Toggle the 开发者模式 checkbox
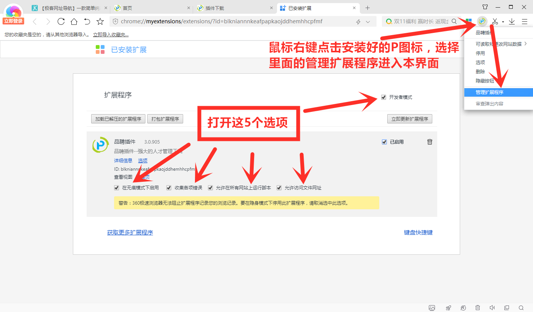 point(383,97)
